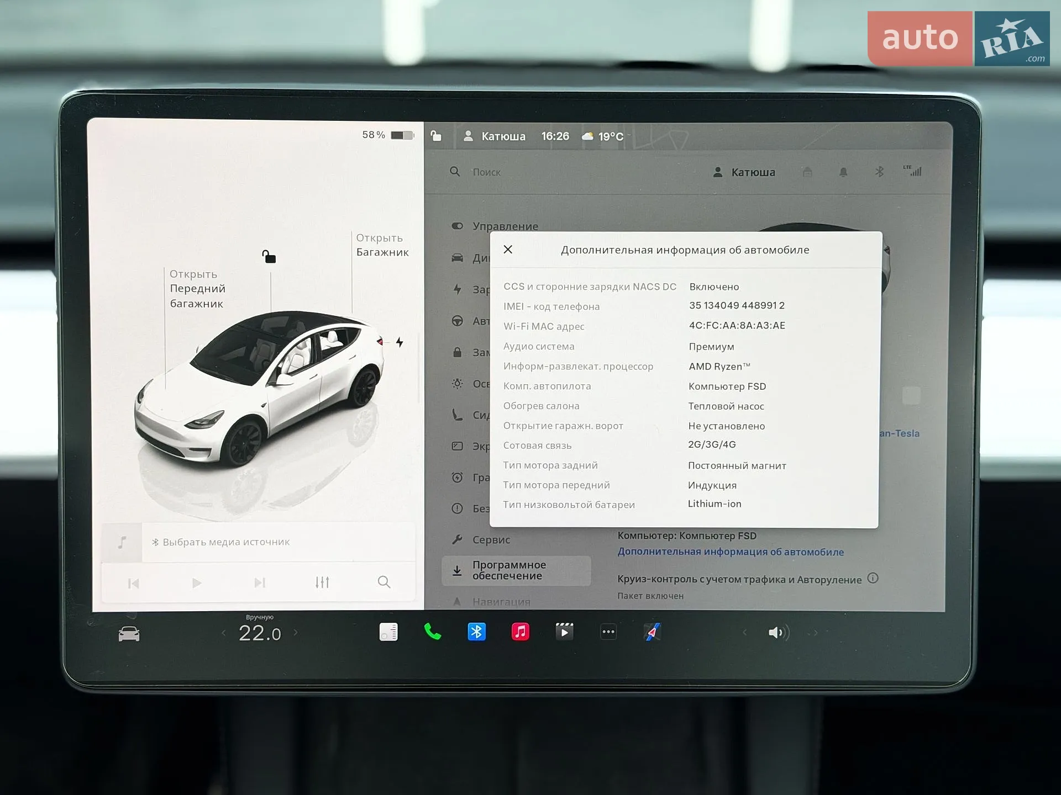The height and width of the screenshot is (795, 1061).
Task: Tap the 19°C weather indicator
Action: click(603, 136)
